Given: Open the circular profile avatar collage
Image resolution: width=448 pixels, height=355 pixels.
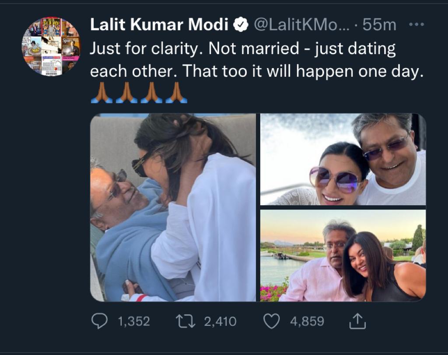Looking at the screenshot, I should click(x=51, y=47).
